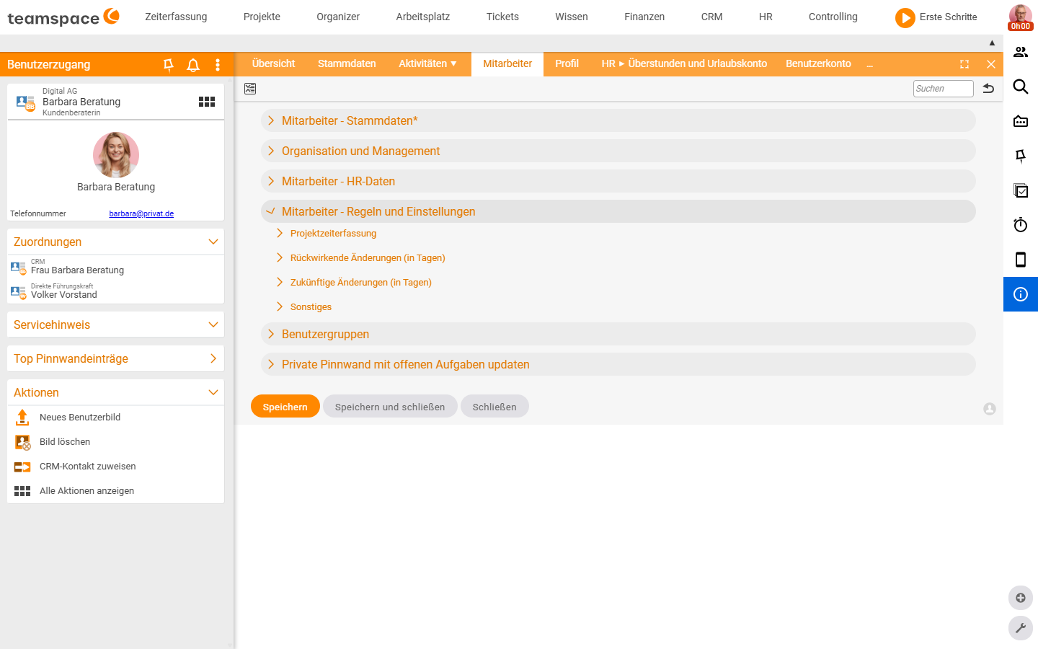
Task: Pin the Benutzerzugang panel
Action: (x=169, y=65)
